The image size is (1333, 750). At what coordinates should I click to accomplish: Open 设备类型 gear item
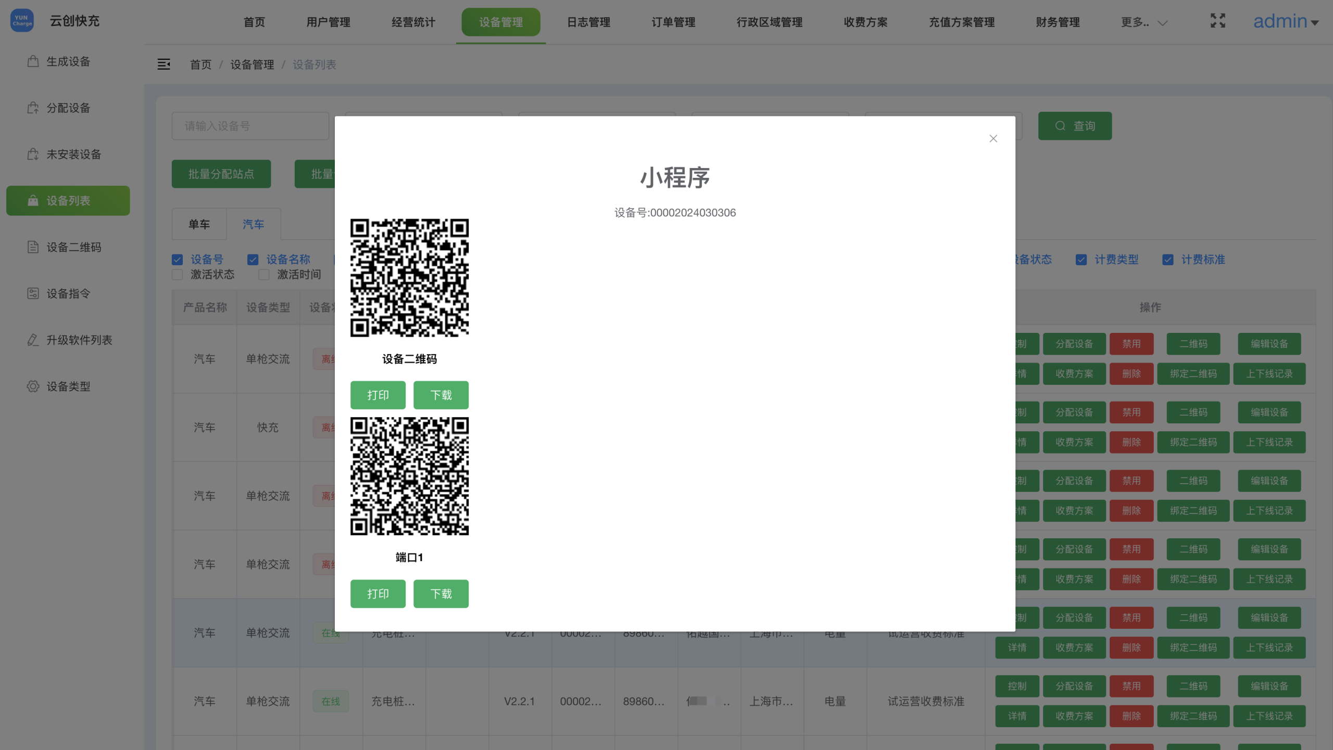(x=68, y=386)
